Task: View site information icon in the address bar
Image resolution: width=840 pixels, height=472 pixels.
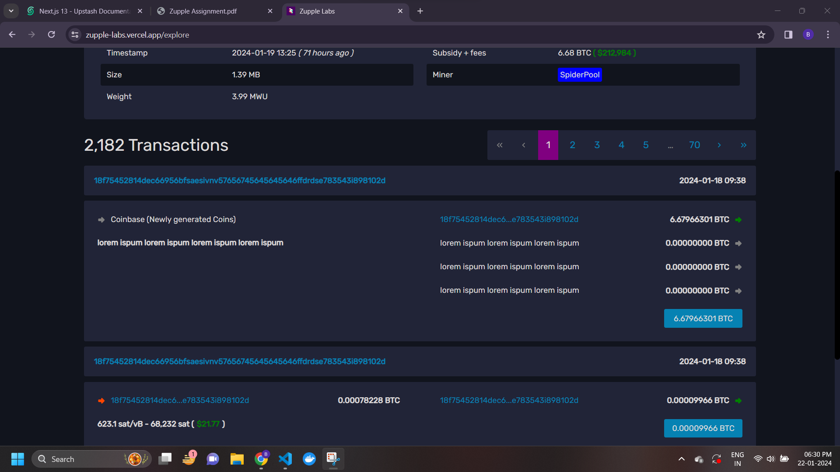Action: pyautogui.click(x=75, y=35)
